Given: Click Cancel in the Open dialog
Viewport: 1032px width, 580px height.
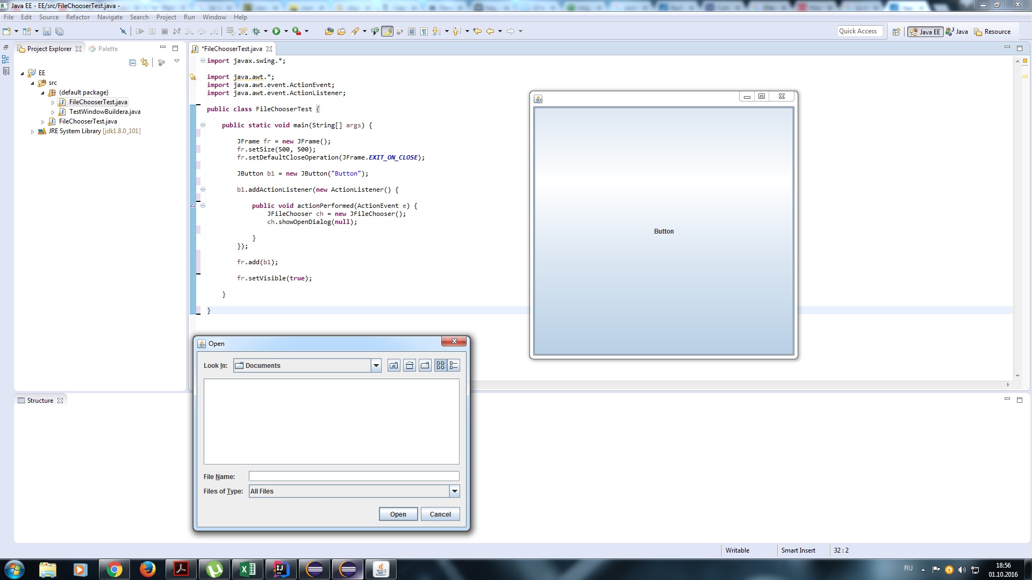Looking at the screenshot, I should [x=440, y=514].
